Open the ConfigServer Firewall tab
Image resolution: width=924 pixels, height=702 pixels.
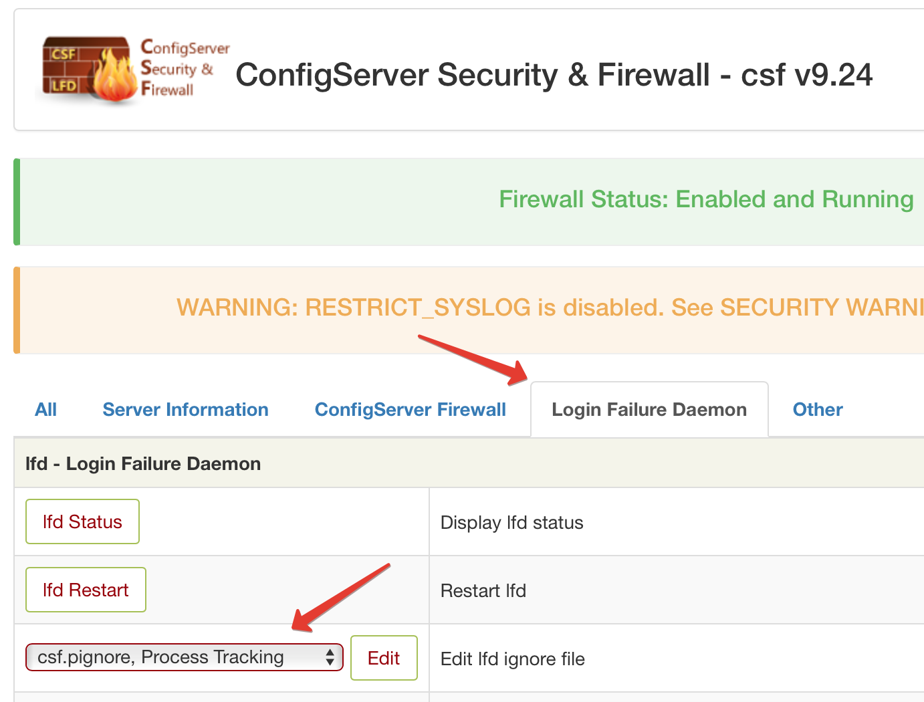pos(410,410)
